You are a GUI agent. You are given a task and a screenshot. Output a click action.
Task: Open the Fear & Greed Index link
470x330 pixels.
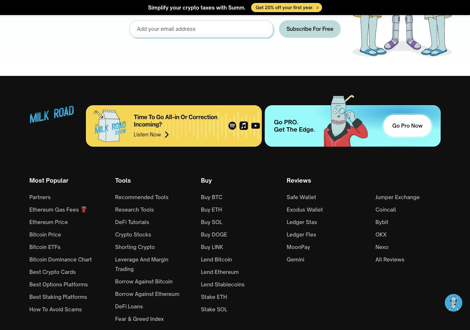[x=139, y=319]
